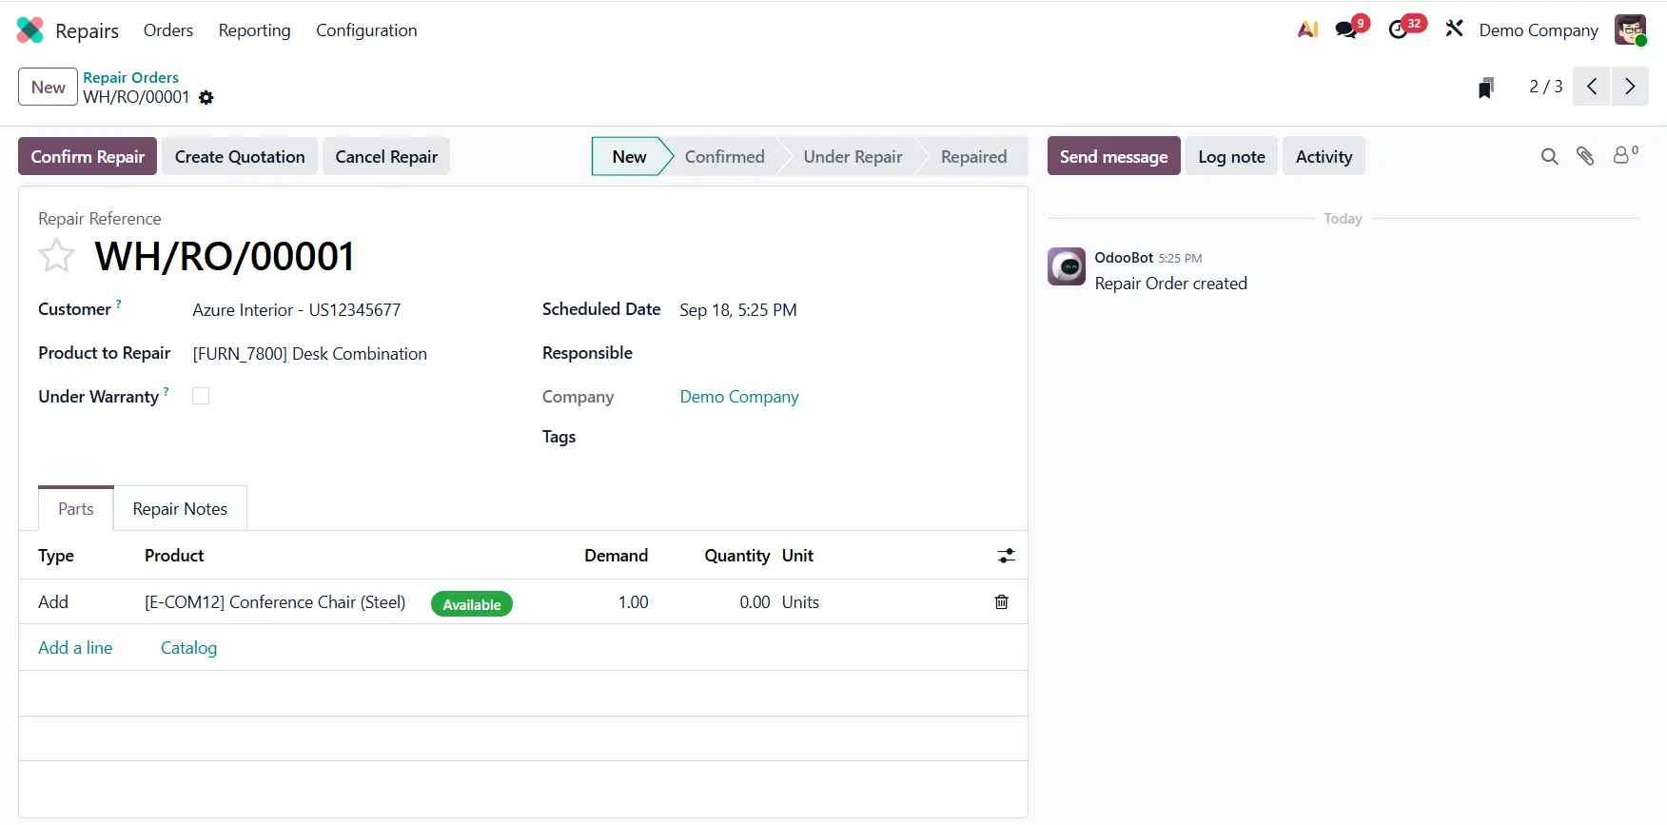1667x825 pixels.
Task: Follow the Repair Orders breadcrumb link
Action: [x=130, y=77]
